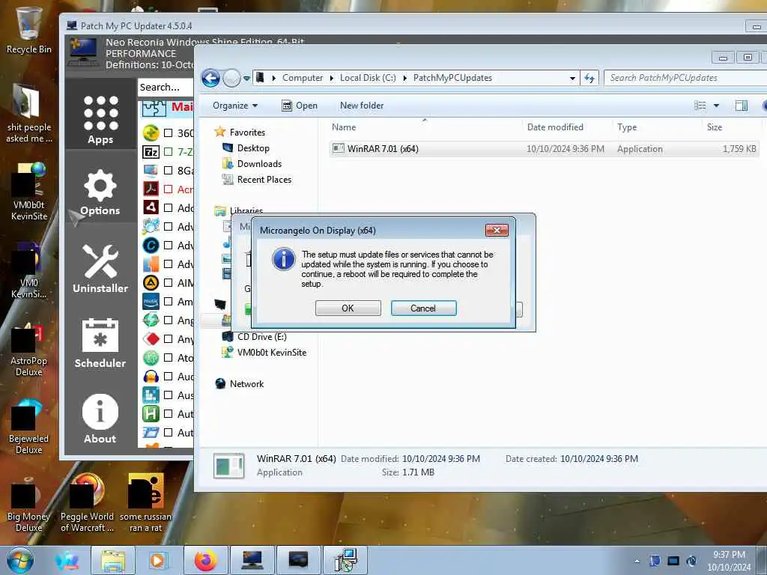The image size is (767, 575).
Task: Click New folder in Explorer toolbar
Action: pos(362,106)
